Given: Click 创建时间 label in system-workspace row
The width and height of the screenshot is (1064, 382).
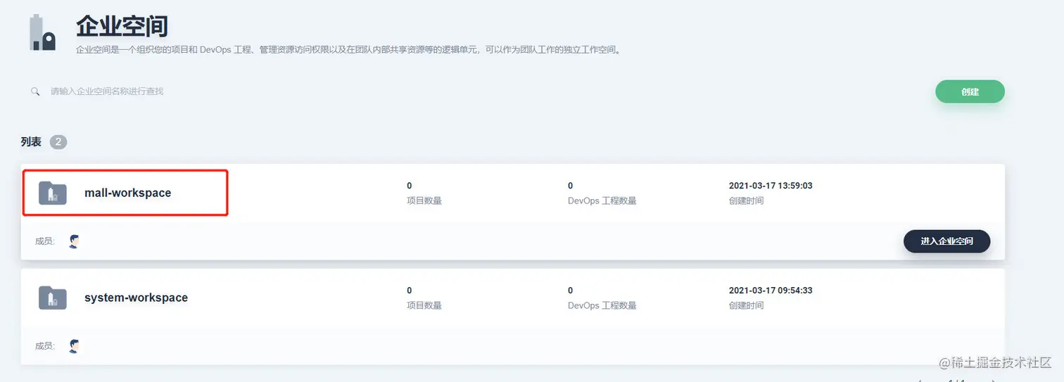Looking at the screenshot, I should (x=747, y=305).
